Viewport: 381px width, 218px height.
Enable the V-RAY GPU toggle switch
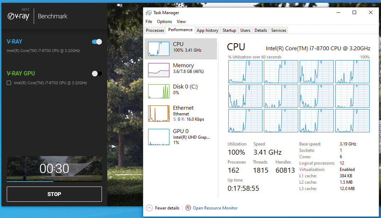click(x=97, y=74)
